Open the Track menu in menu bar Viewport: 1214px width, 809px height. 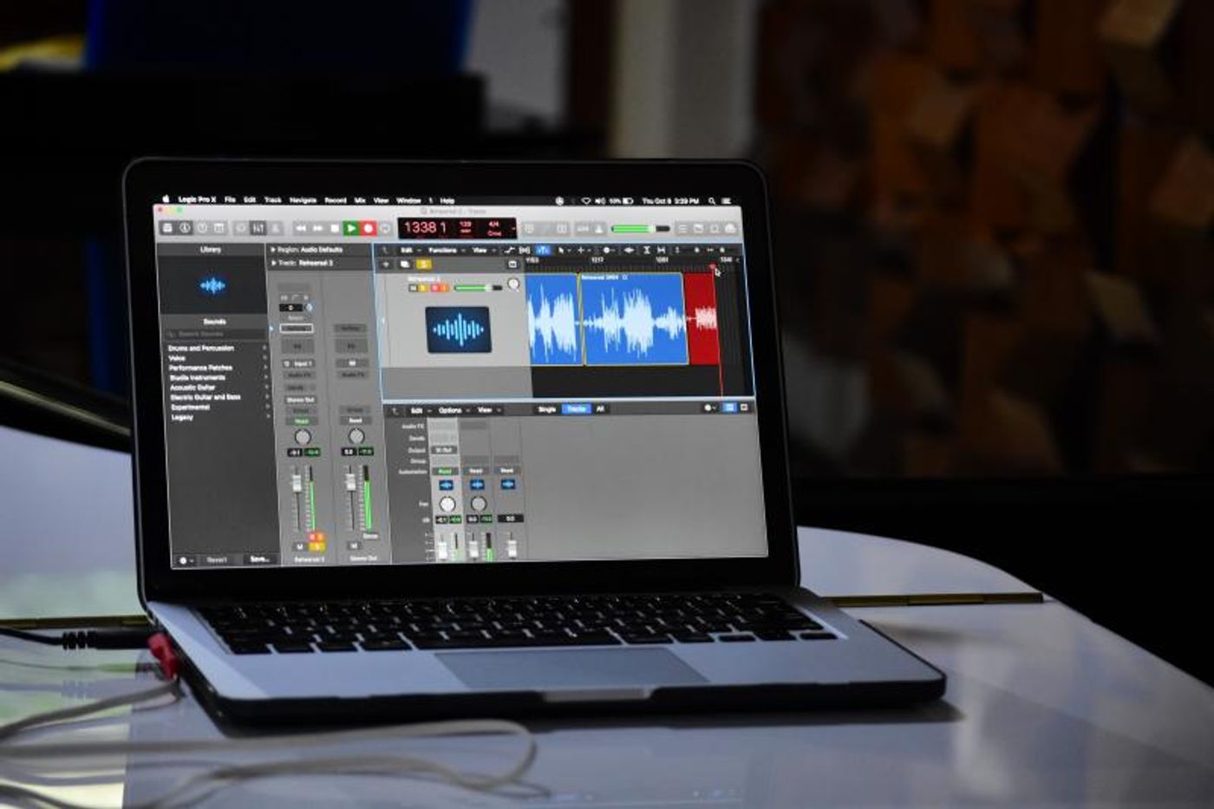tap(273, 200)
